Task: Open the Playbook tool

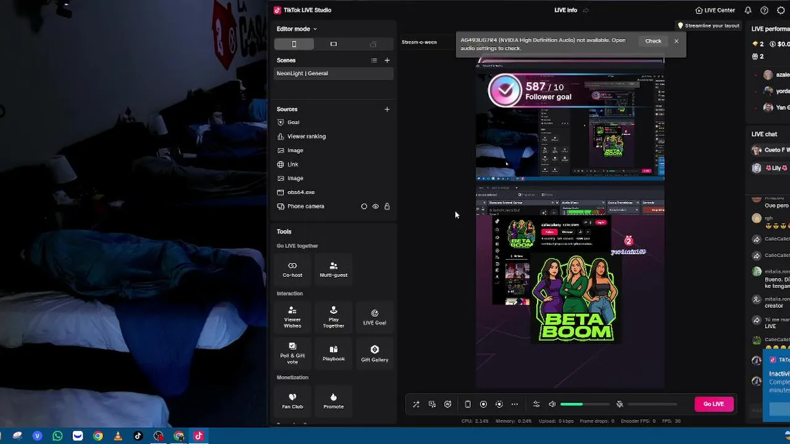Action: click(x=333, y=353)
